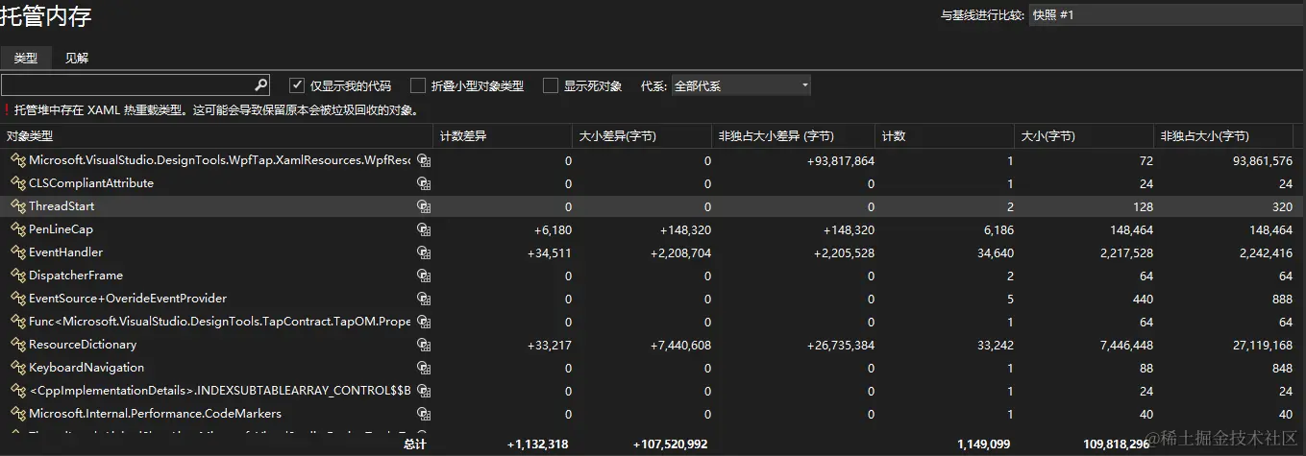Open instances view icon for CppImplementationDetails row
This screenshot has width=1306, height=456.
tap(423, 391)
